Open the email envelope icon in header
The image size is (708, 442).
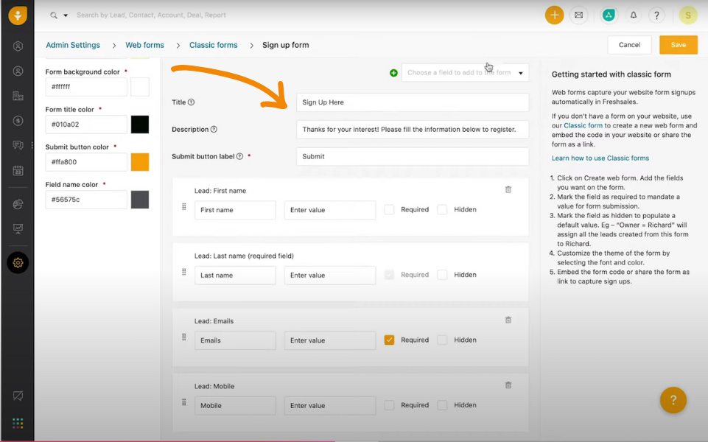click(x=579, y=15)
